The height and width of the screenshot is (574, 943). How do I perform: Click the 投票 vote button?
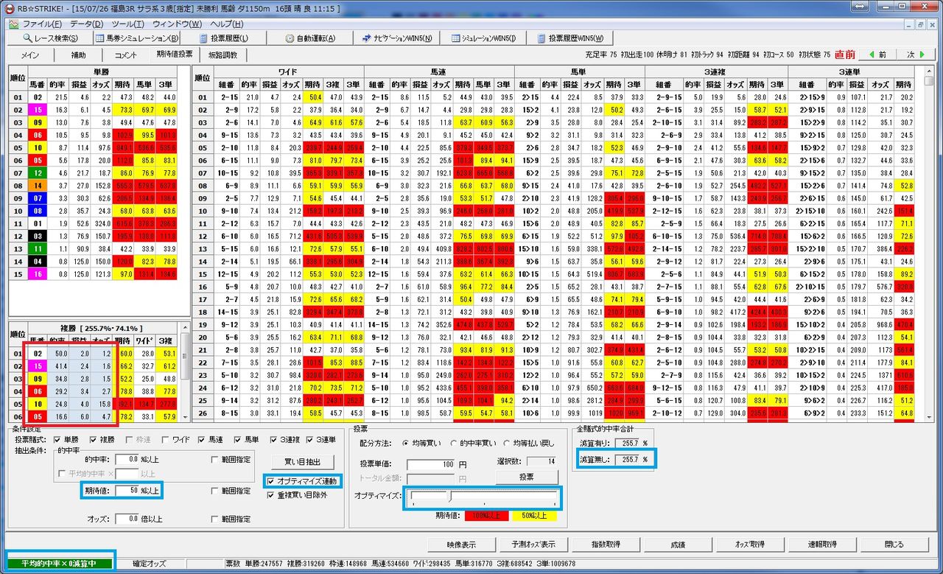click(x=527, y=477)
